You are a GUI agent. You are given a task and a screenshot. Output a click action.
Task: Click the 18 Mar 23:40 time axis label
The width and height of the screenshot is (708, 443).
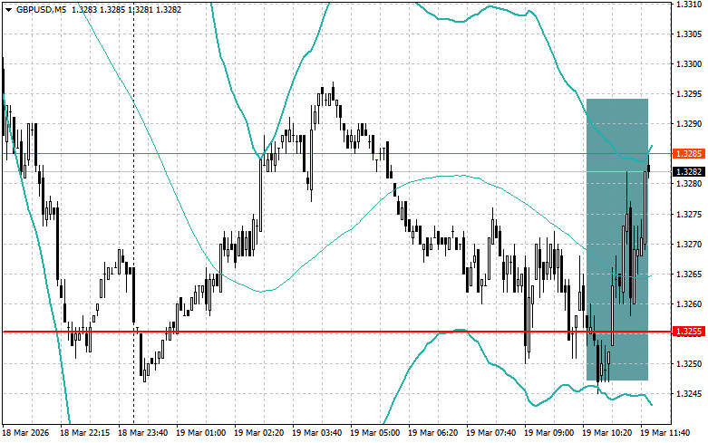coord(142,433)
